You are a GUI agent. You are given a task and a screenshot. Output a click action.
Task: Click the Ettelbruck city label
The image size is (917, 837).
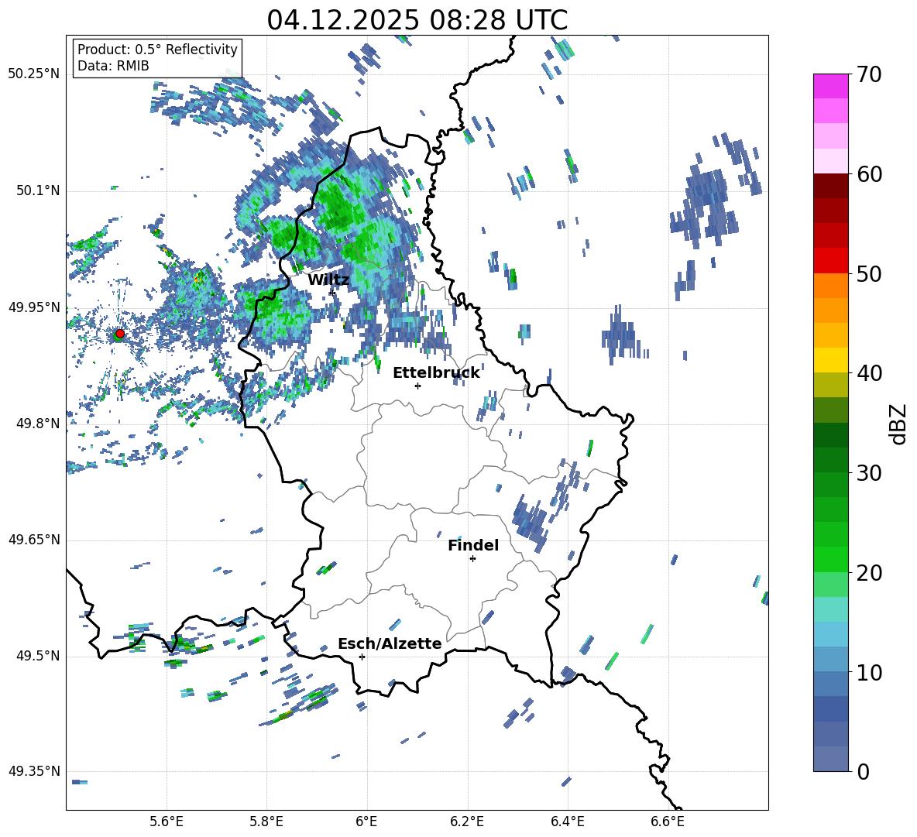[436, 373]
